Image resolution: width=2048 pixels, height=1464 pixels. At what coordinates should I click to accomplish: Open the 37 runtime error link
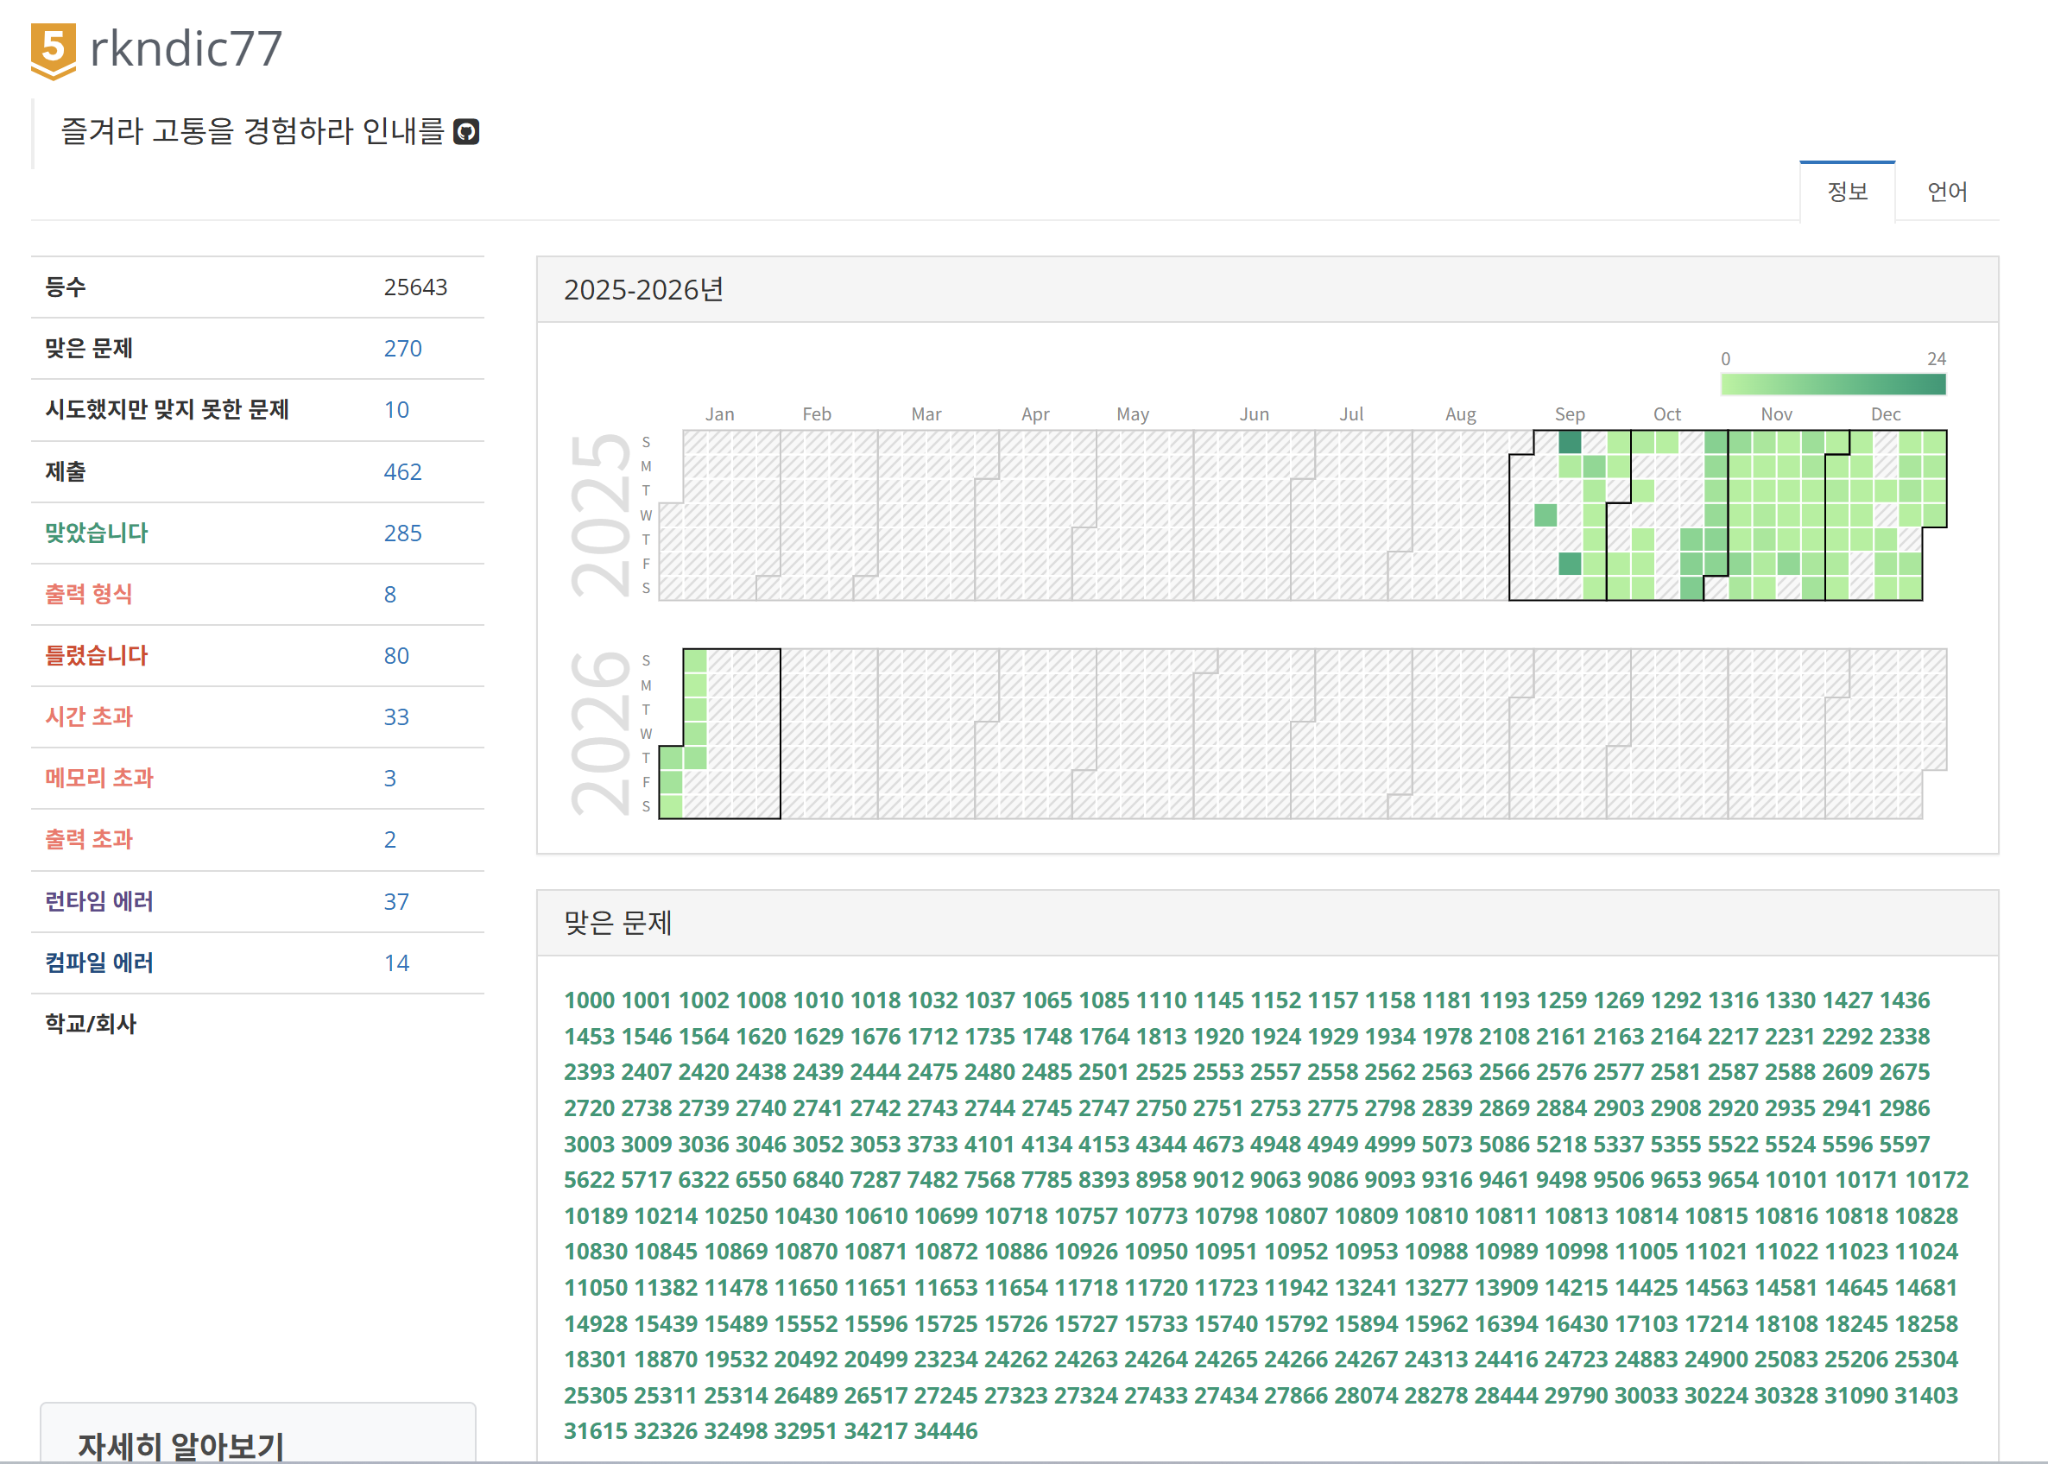click(395, 901)
